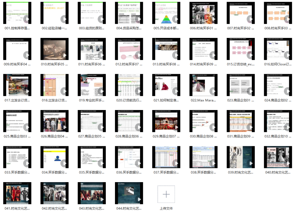Click file name 003.组货的原则
This screenshot has width=295, height=212.
[x=92, y=28]
